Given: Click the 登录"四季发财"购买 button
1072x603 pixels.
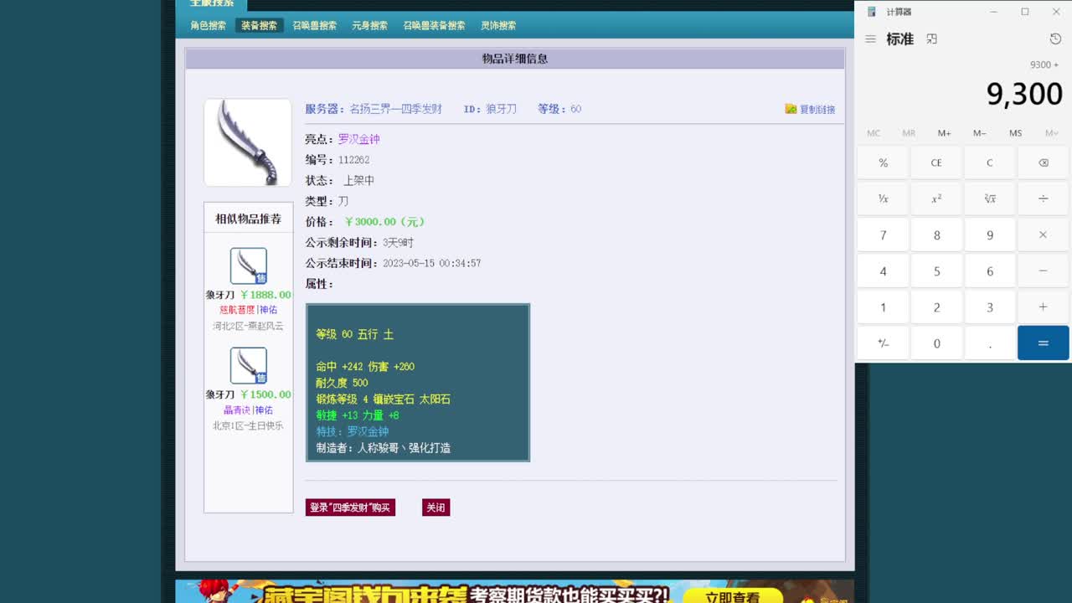Looking at the screenshot, I should pyautogui.click(x=350, y=507).
